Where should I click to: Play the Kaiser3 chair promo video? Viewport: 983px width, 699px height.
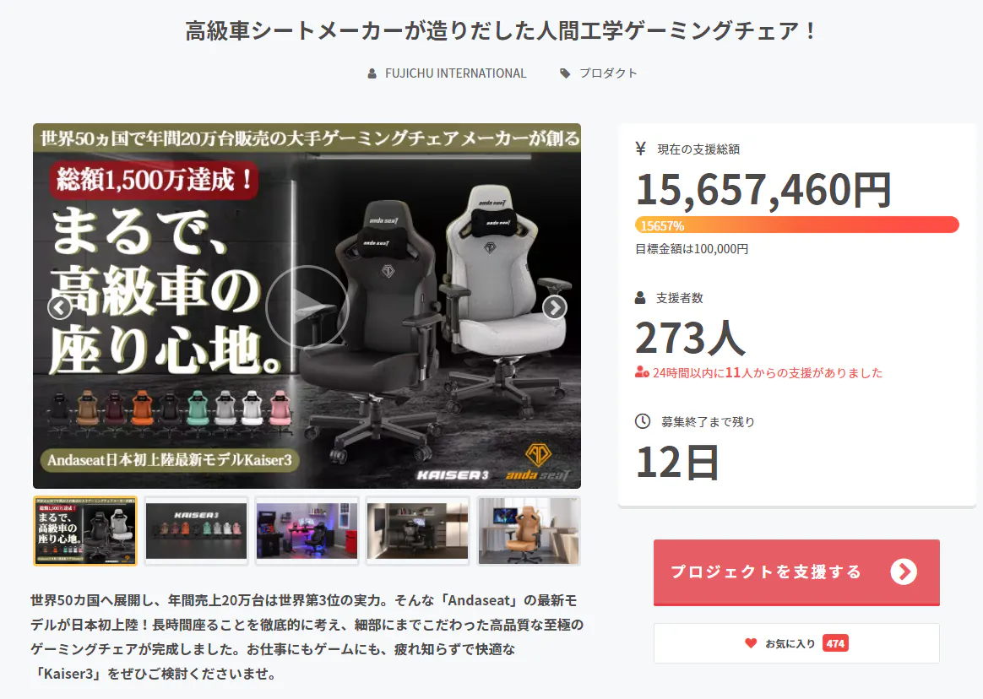click(x=307, y=306)
